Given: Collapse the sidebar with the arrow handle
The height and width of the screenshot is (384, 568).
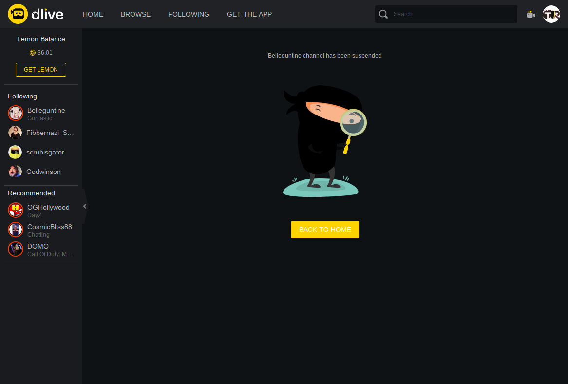Looking at the screenshot, I should coord(85,206).
